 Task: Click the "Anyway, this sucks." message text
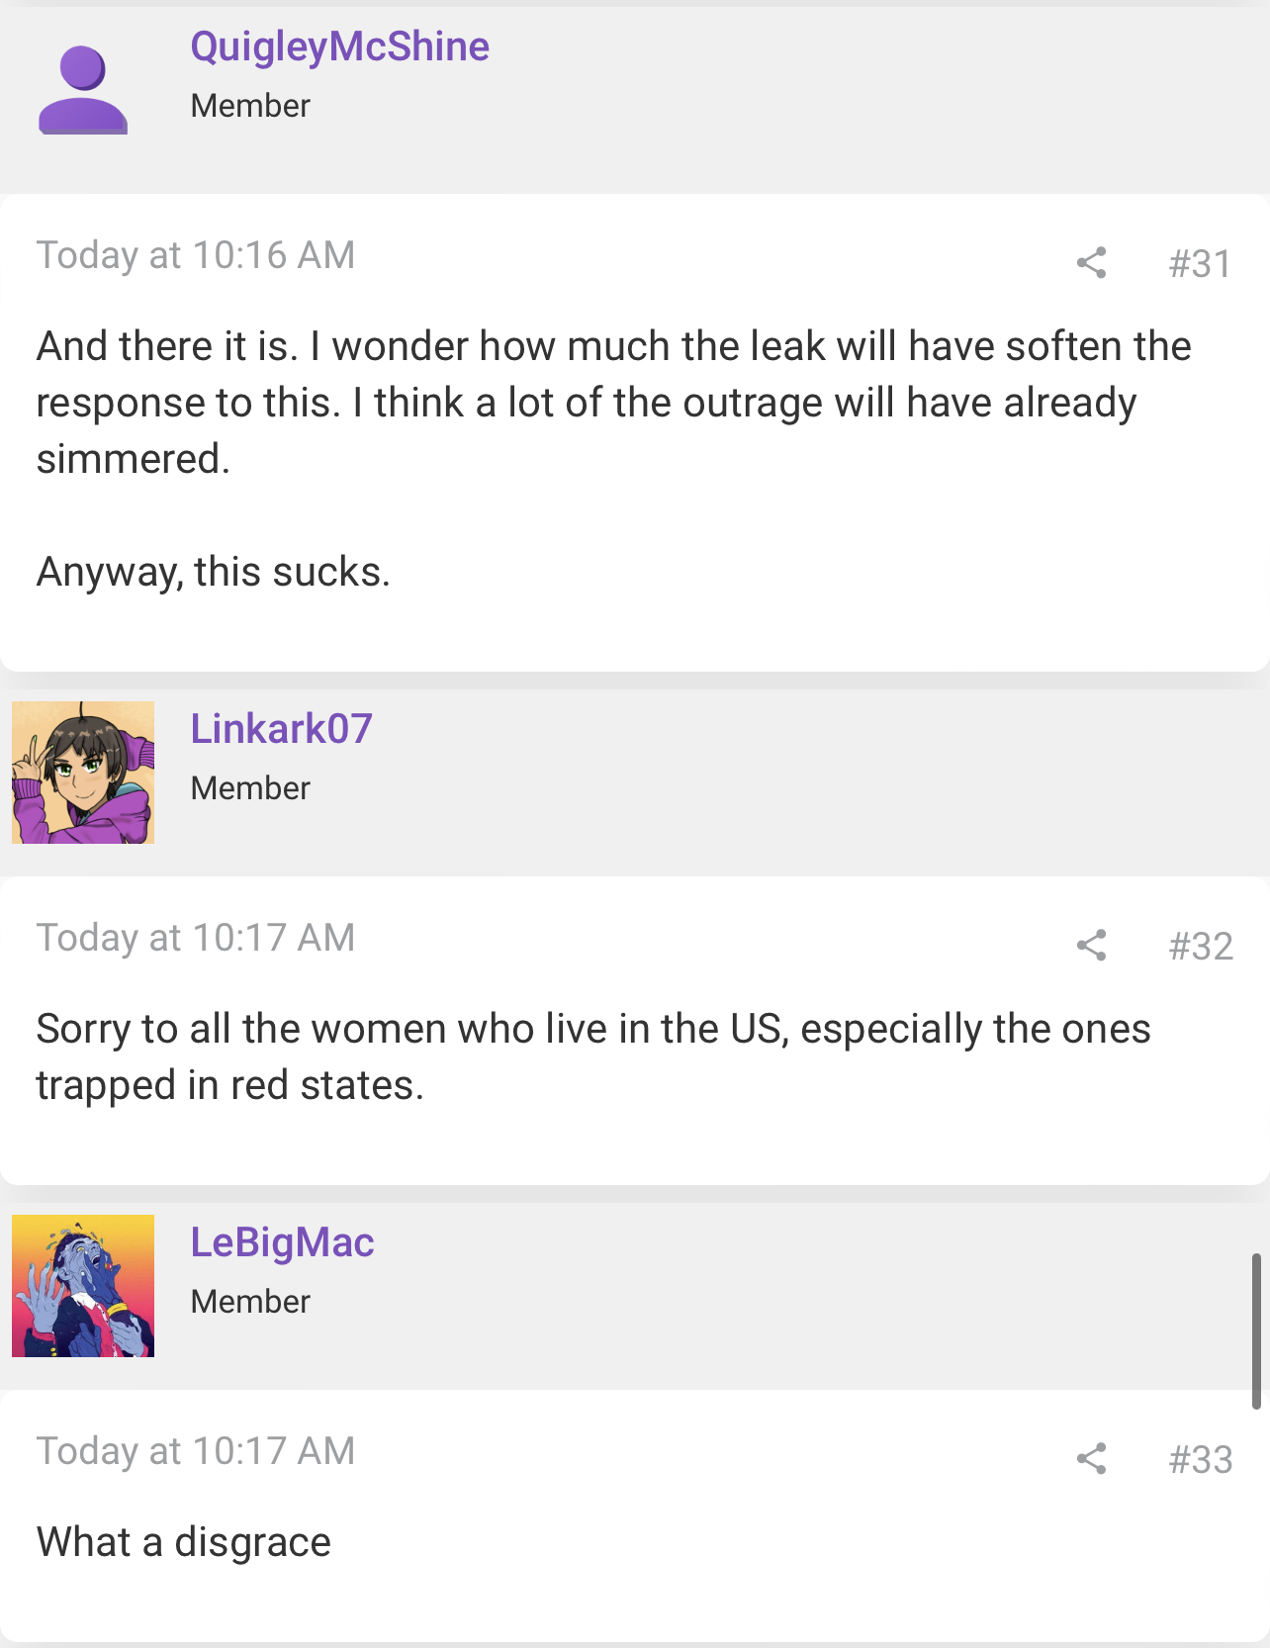214,572
